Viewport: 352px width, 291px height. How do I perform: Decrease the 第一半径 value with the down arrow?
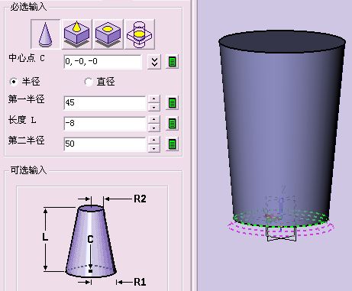(x=153, y=107)
